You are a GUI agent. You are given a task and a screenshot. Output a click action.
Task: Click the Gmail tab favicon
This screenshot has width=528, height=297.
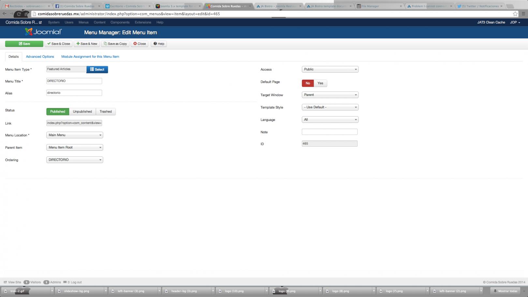(x=7, y=6)
